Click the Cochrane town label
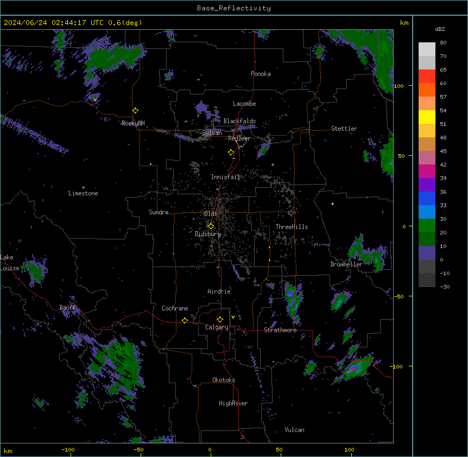Image resolution: width=468 pixels, height=457 pixels. 175,308
